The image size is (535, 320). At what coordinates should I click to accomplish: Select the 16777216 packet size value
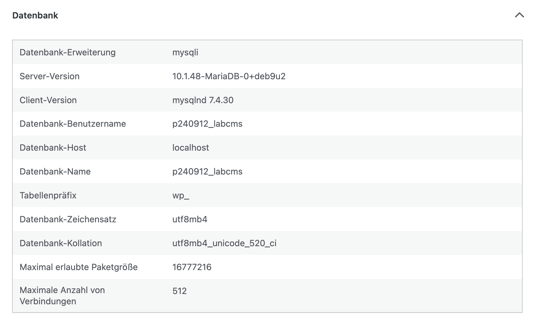pos(192,267)
